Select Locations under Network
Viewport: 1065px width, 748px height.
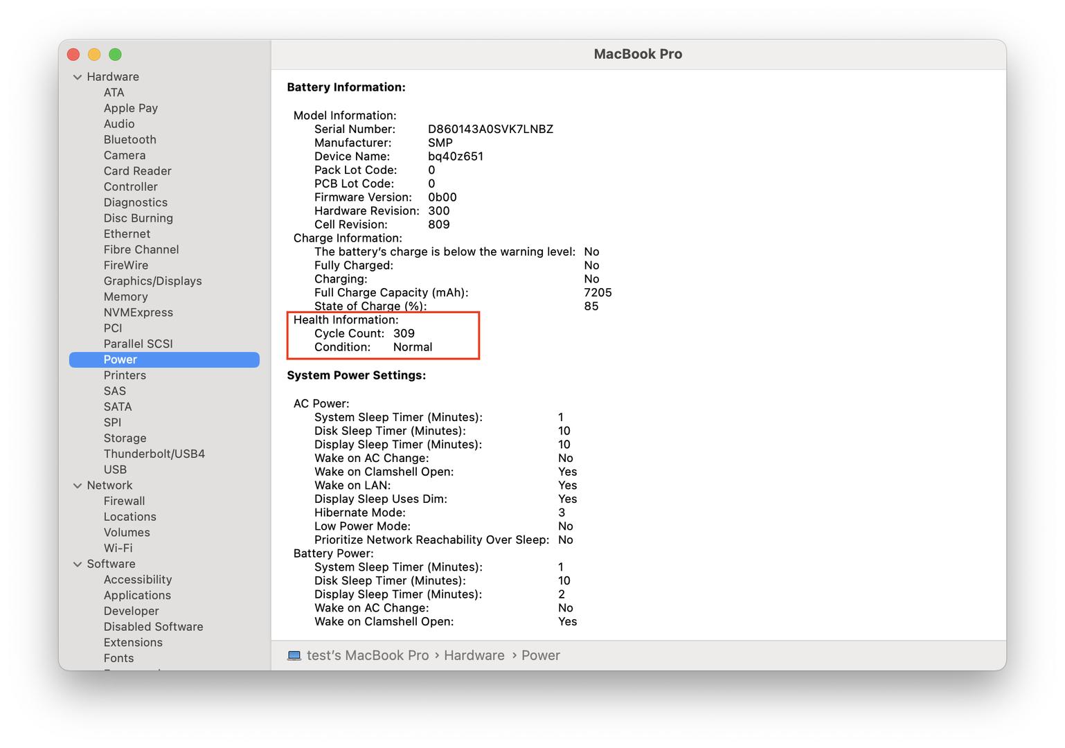click(x=130, y=517)
